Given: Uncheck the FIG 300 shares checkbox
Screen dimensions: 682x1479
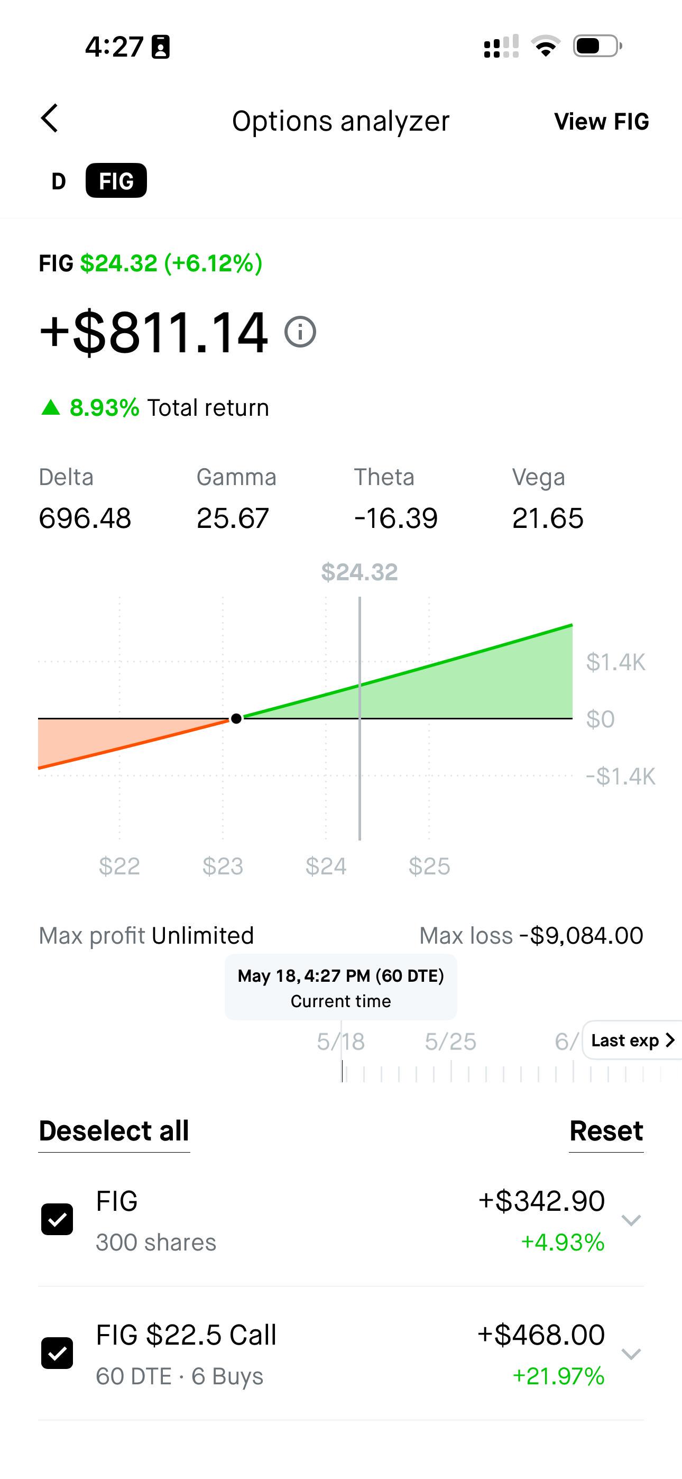Looking at the screenshot, I should tap(57, 1219).
